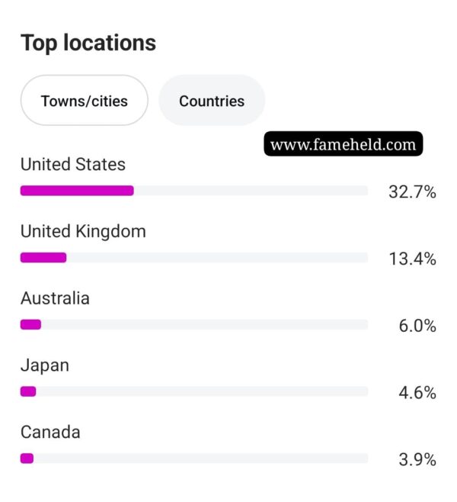Select the Canada label
457x502 pixels.
coord(50,433)
